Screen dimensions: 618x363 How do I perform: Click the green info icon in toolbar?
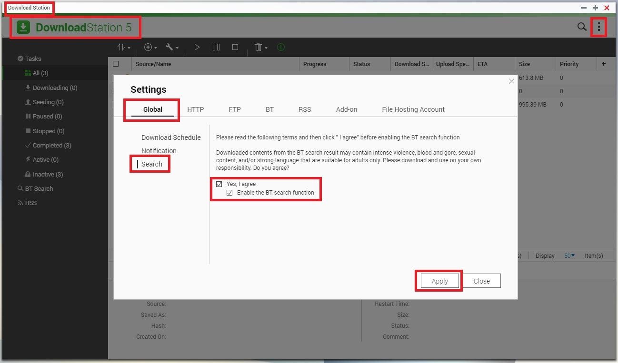[x=281, y=47]
